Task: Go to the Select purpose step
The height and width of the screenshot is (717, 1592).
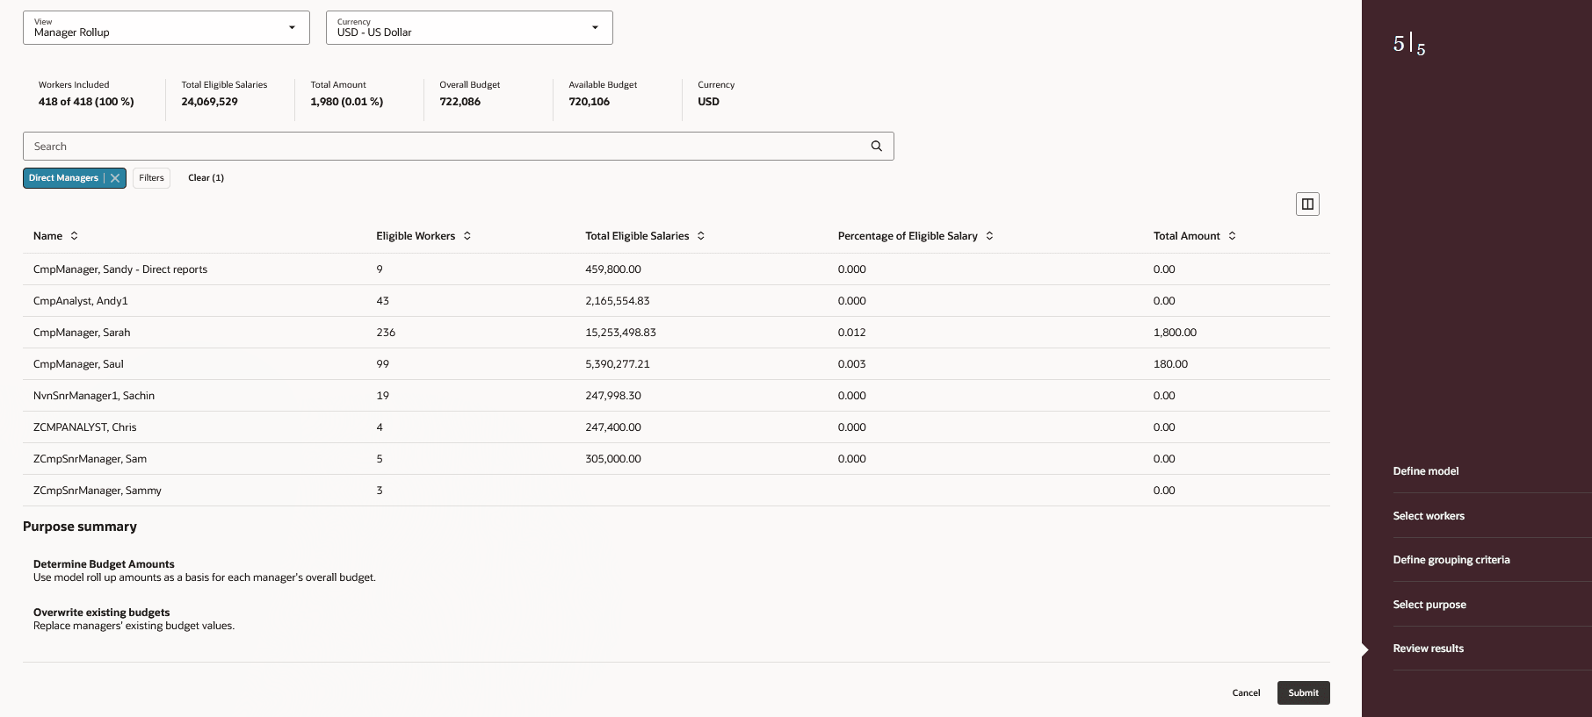Action: (x=1429, y=605)
